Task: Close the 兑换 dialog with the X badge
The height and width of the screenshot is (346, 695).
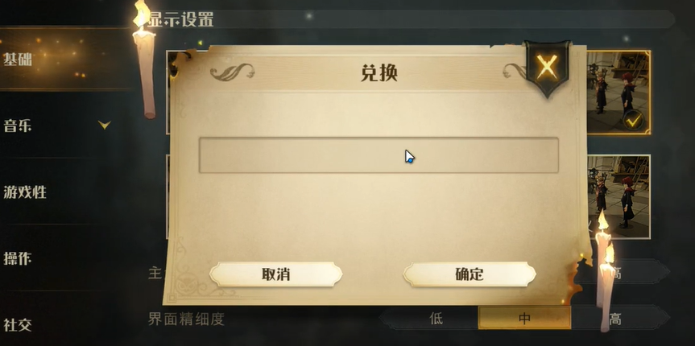Action: point(547,68)
